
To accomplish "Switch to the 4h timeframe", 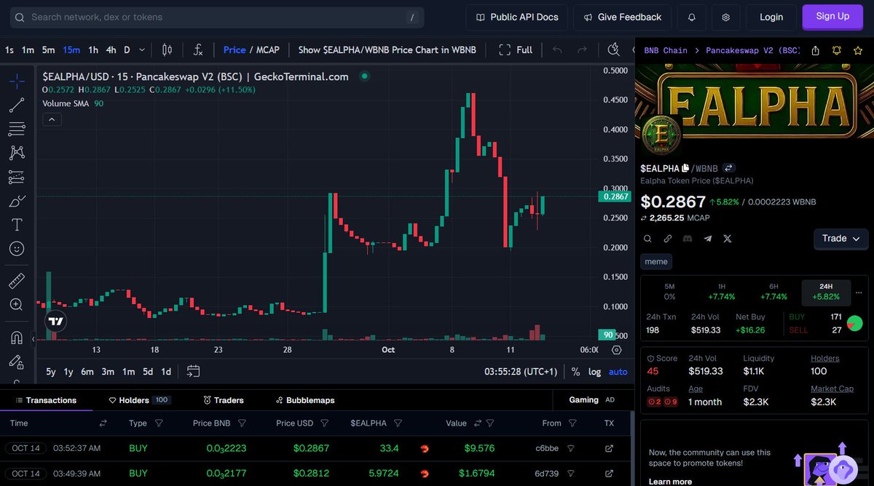I will [x=111, y=49].
